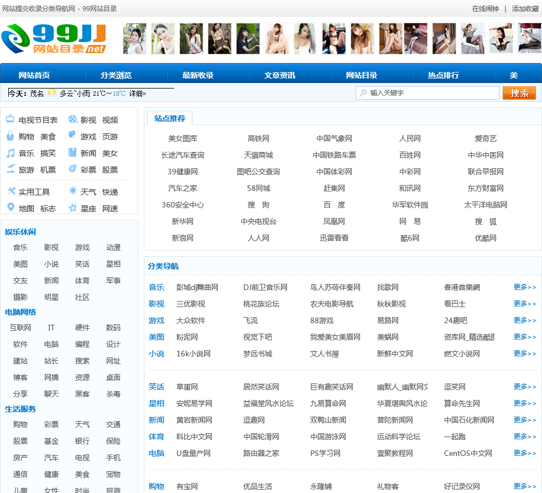Click 宠物 under 生活服务
The image size is (542, 493).
tap(113, 474)
